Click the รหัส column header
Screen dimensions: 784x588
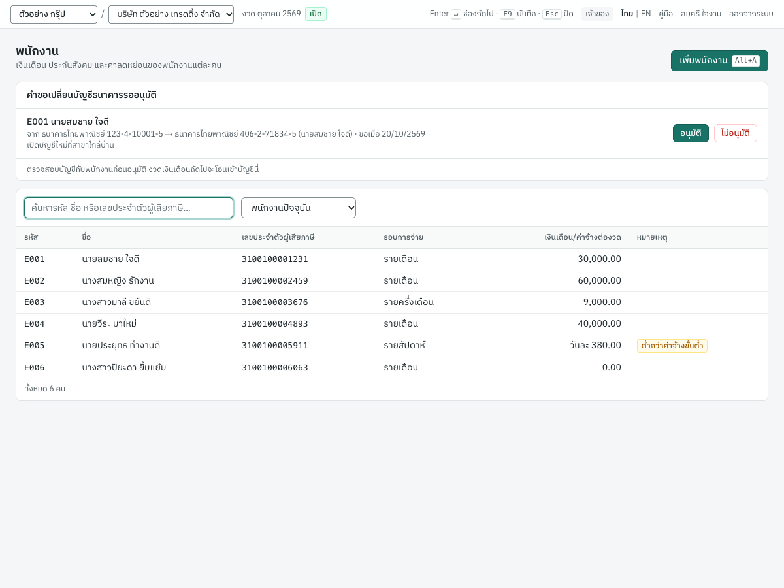[31, 237]
